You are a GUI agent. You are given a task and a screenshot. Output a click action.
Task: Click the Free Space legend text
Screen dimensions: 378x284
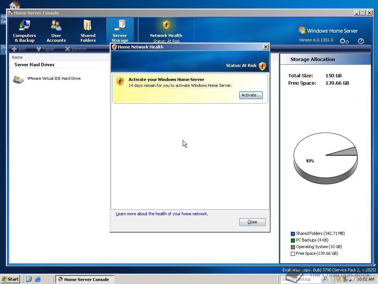(317, 253)
